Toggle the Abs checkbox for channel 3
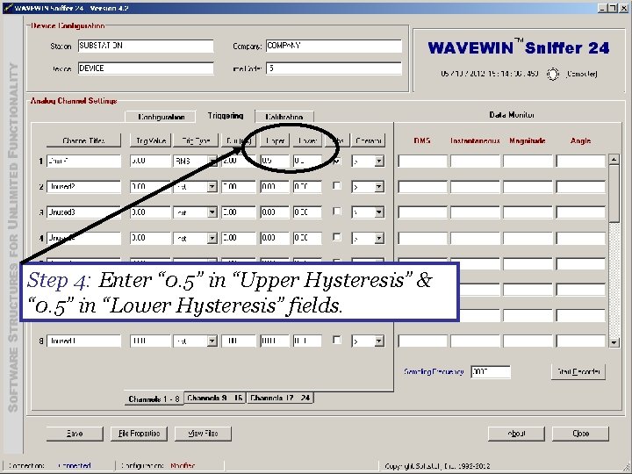The image size is (632, 474). pyautogui.click(x=336, y=212)
